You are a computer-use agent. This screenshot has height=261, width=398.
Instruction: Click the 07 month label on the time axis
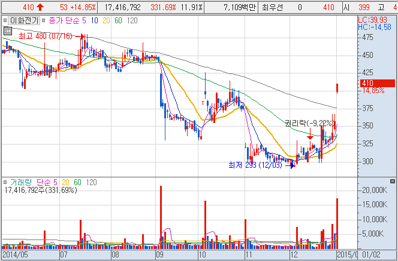point(64,254)
